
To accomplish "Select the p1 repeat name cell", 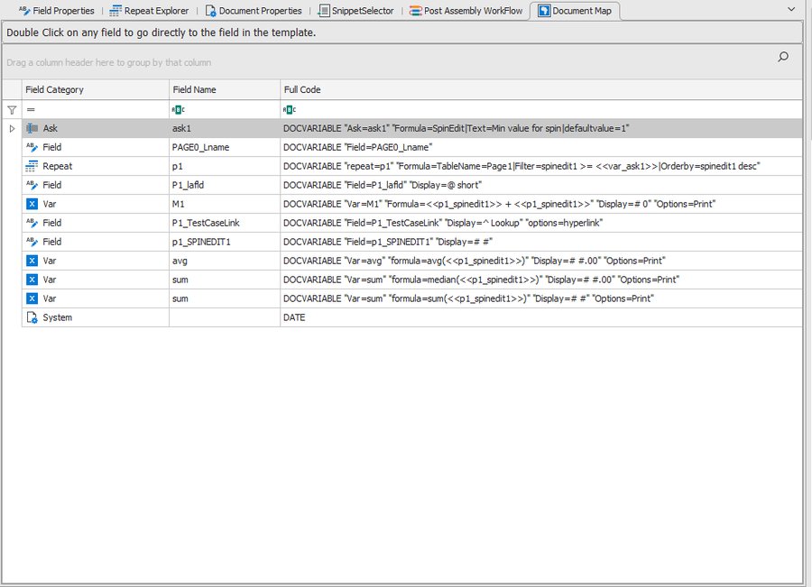I will pyautogui.click(x=225, y=166).
